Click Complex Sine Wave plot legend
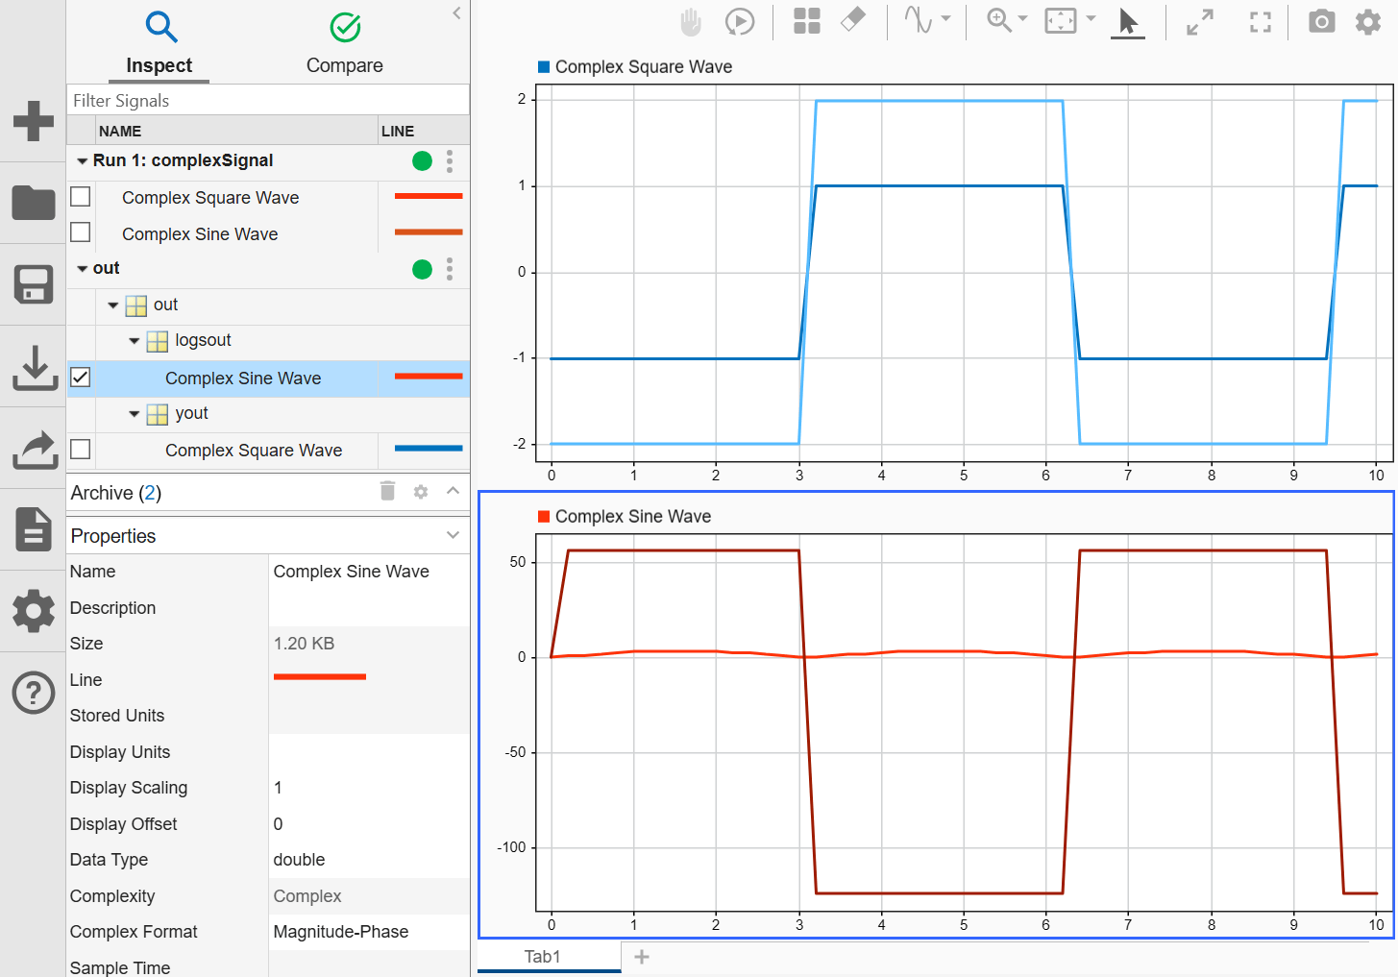 tap(625, 516)
